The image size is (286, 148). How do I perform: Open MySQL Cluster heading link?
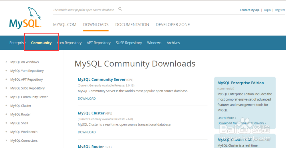click(x=91, y=113)
